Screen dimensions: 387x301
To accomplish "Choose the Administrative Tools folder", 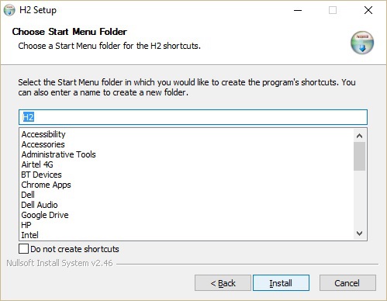I will pyautogui.click(x=58, y=154).
